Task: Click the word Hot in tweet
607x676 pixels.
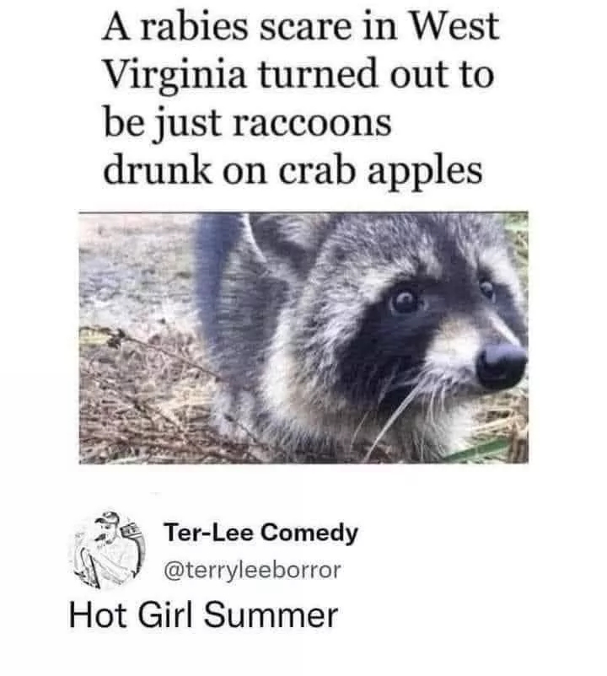Action: (x=99, y=615)
